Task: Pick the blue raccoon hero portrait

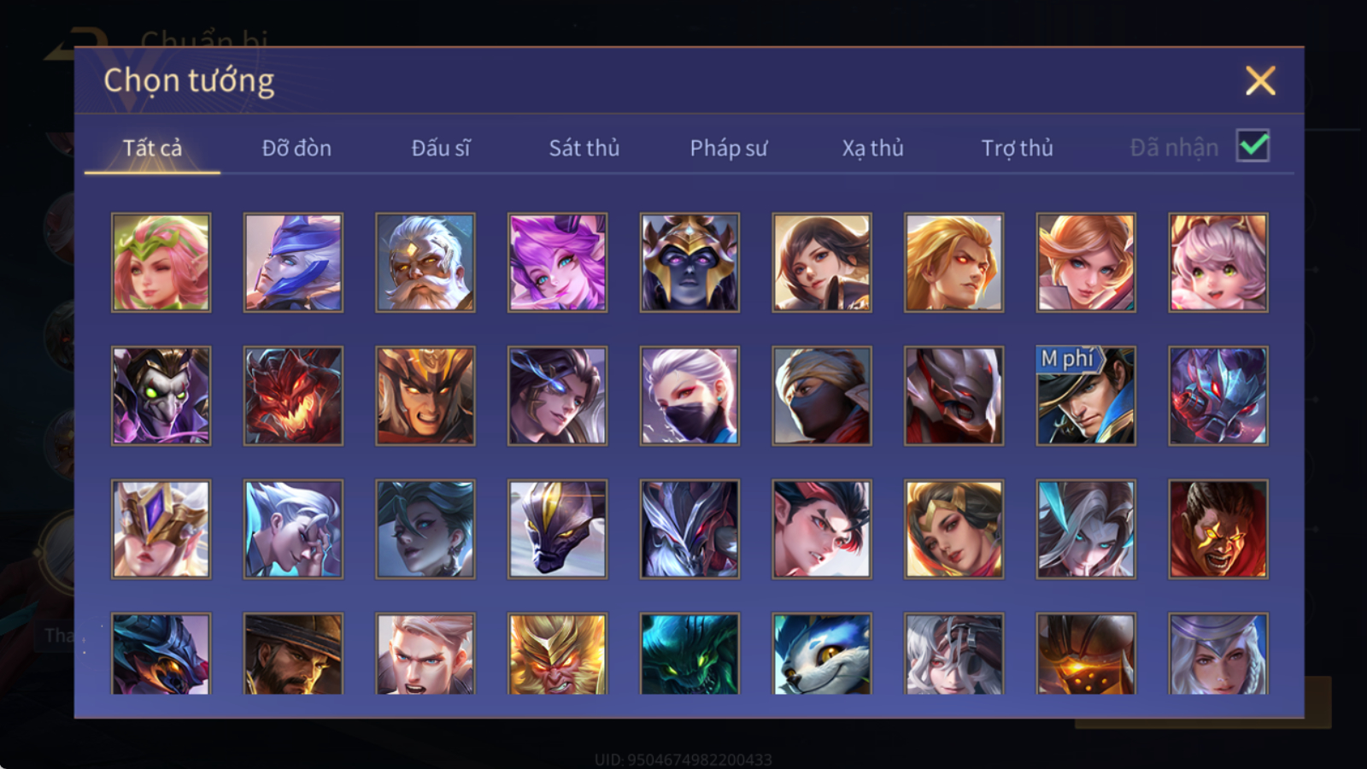Action: click(822, 654)
